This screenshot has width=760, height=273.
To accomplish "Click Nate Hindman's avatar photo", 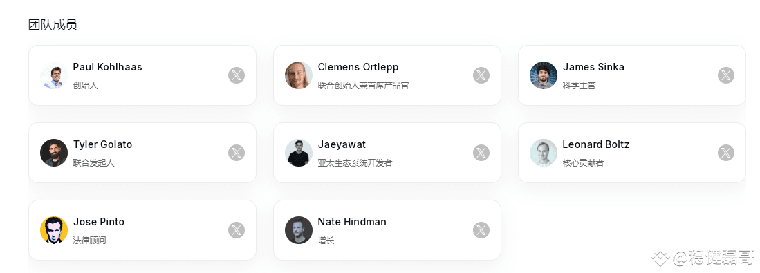I will coord(299,230).
